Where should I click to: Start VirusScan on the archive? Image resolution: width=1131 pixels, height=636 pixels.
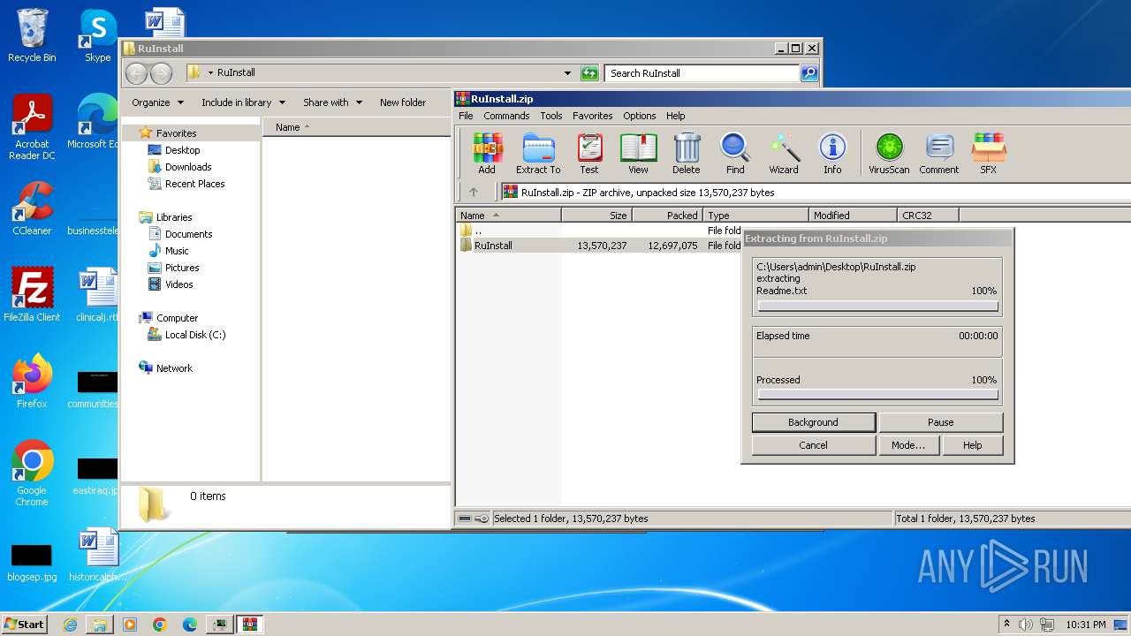(889, 154)
